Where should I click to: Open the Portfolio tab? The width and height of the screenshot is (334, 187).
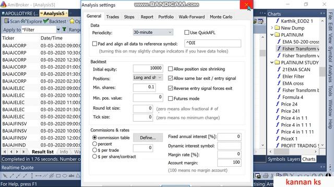pos(166,17)
